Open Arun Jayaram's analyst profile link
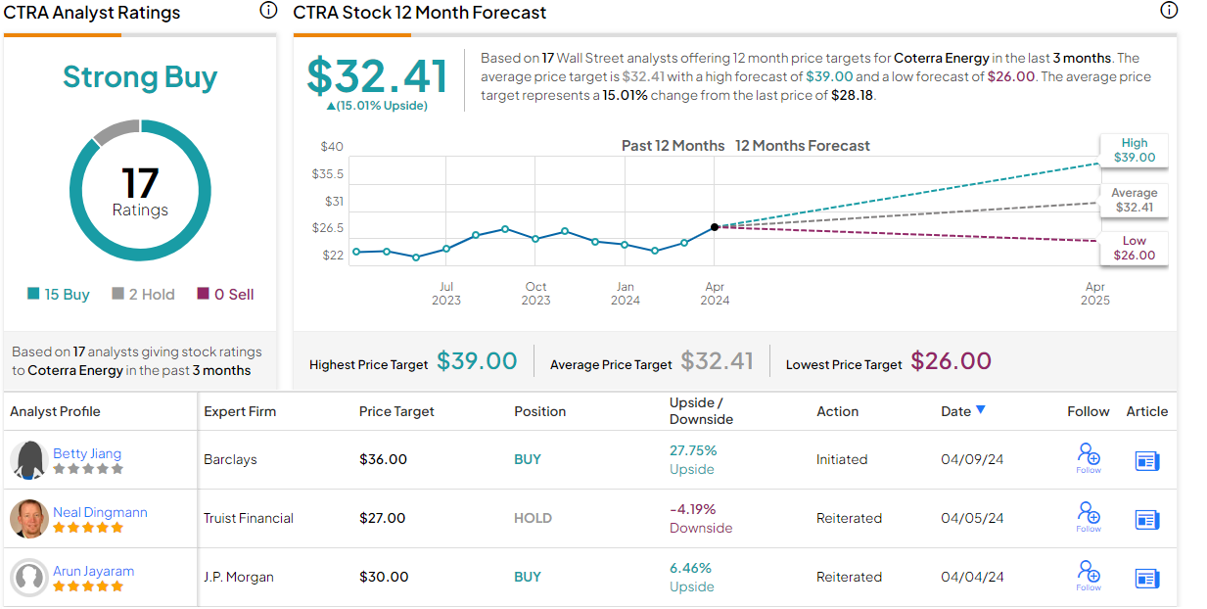 coord(93,571)
